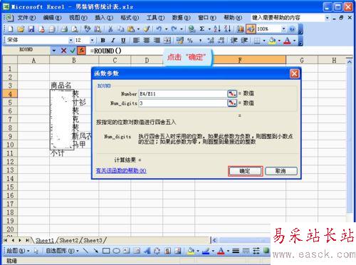Click the Paste clipboard icon
Viewport: 356px width, 265px height.
tap(131, 29)
